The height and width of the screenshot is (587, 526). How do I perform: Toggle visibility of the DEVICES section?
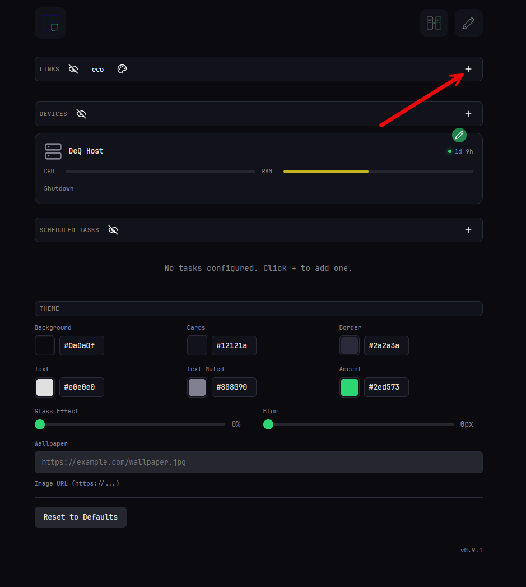[81, 114]
